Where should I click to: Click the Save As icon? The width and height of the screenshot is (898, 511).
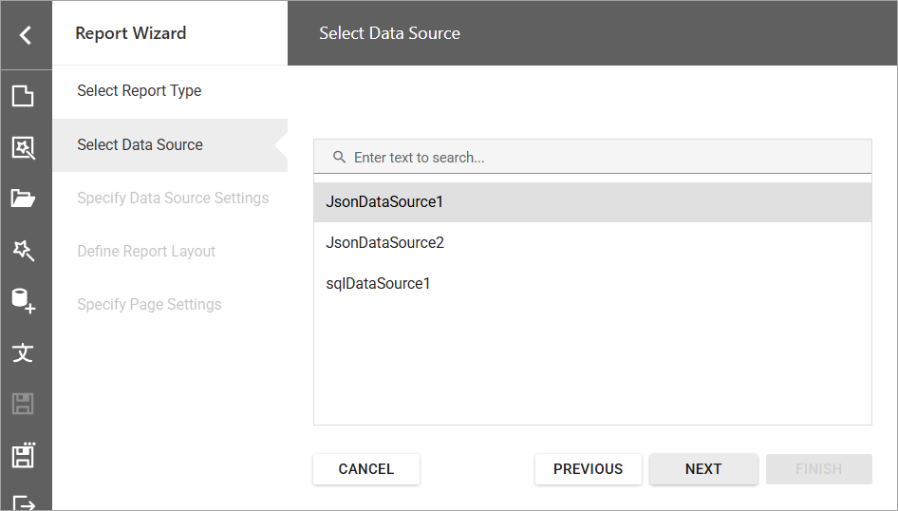24,455
